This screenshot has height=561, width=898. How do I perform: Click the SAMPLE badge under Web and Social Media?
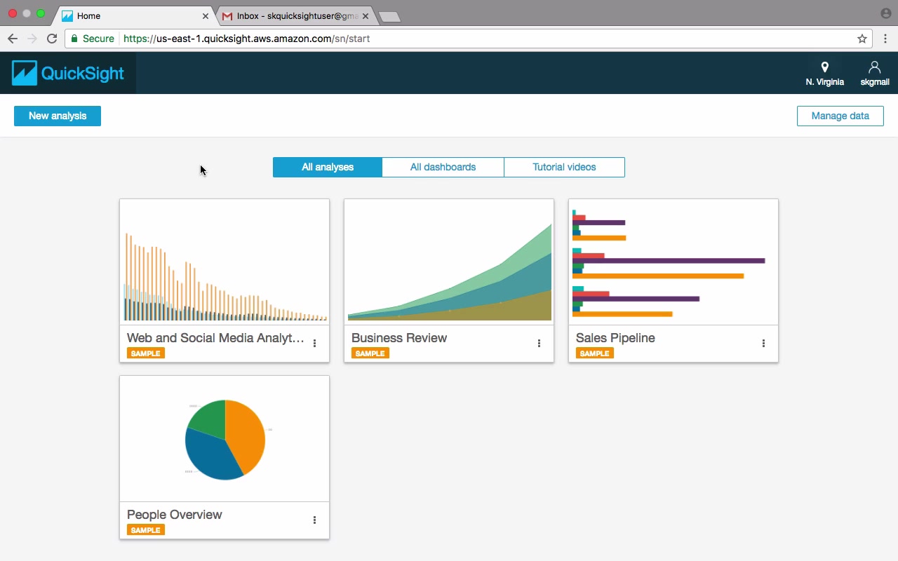point(146,353)
